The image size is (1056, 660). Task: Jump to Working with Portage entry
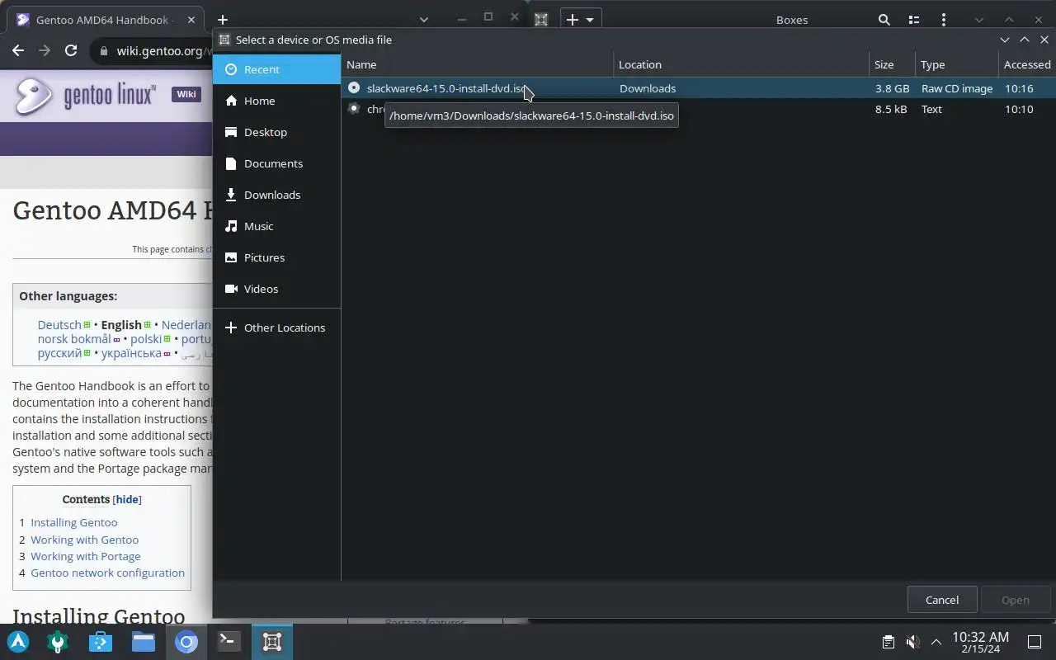coord(85,556)
